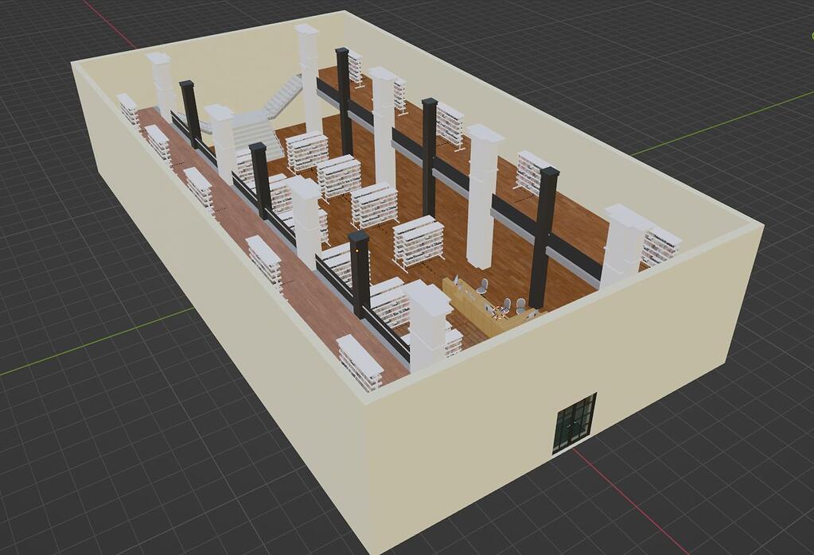Image resolution: width=814 pixels, height=555 pixels.
Task: Select the monitor on the reception counter
Action: point(455,279)
